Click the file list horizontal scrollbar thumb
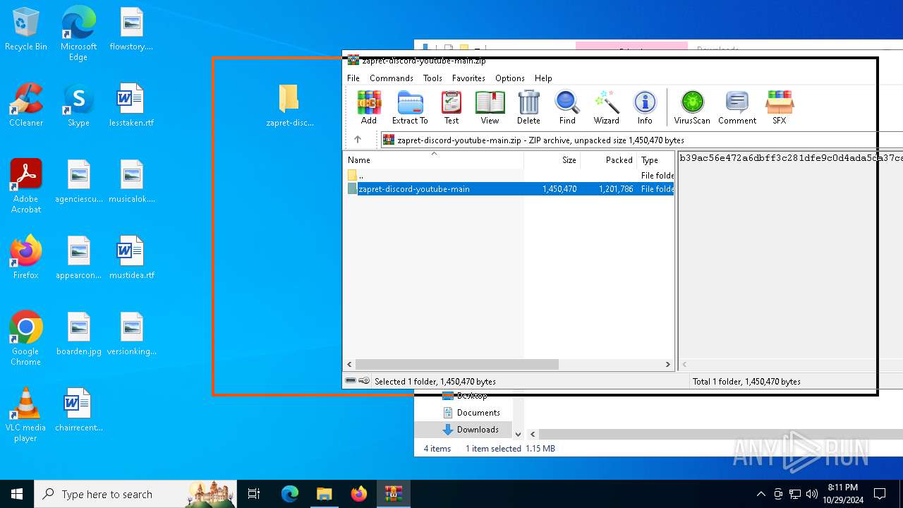Screen dimensions: 903x508 point(458,365)
